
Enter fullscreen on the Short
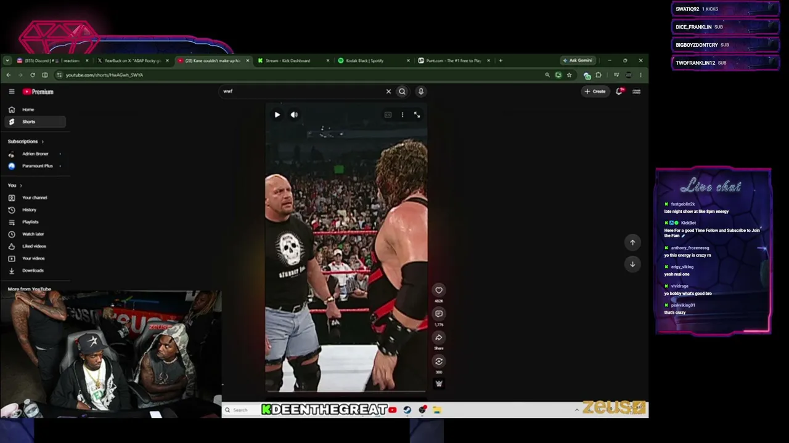[417, 114]
